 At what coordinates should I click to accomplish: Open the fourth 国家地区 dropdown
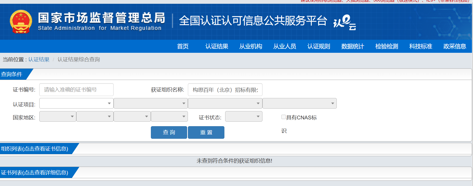point(169,116)
